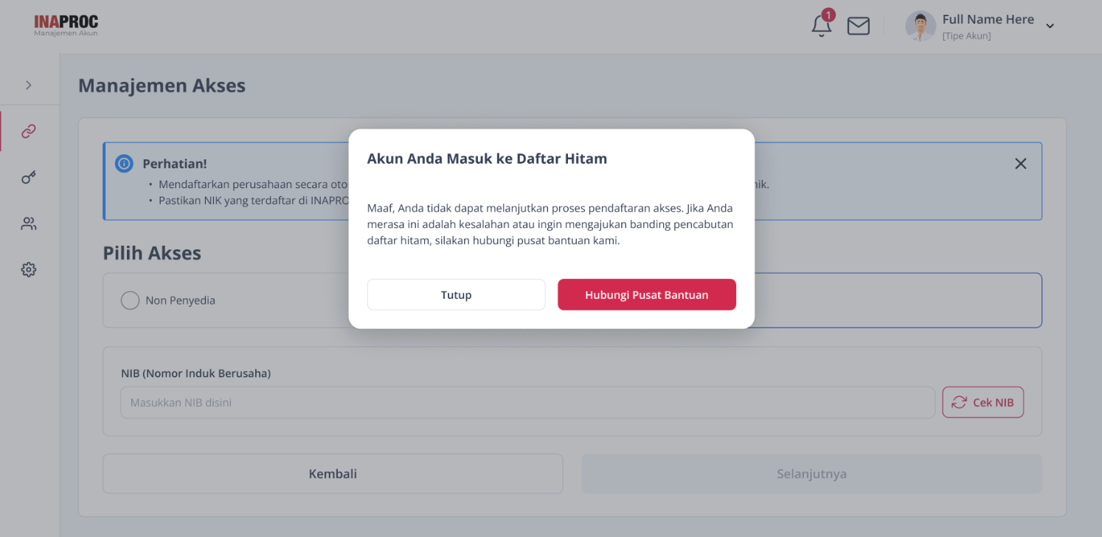Click the blue info icon beside Perhatian

coord(125,164)
